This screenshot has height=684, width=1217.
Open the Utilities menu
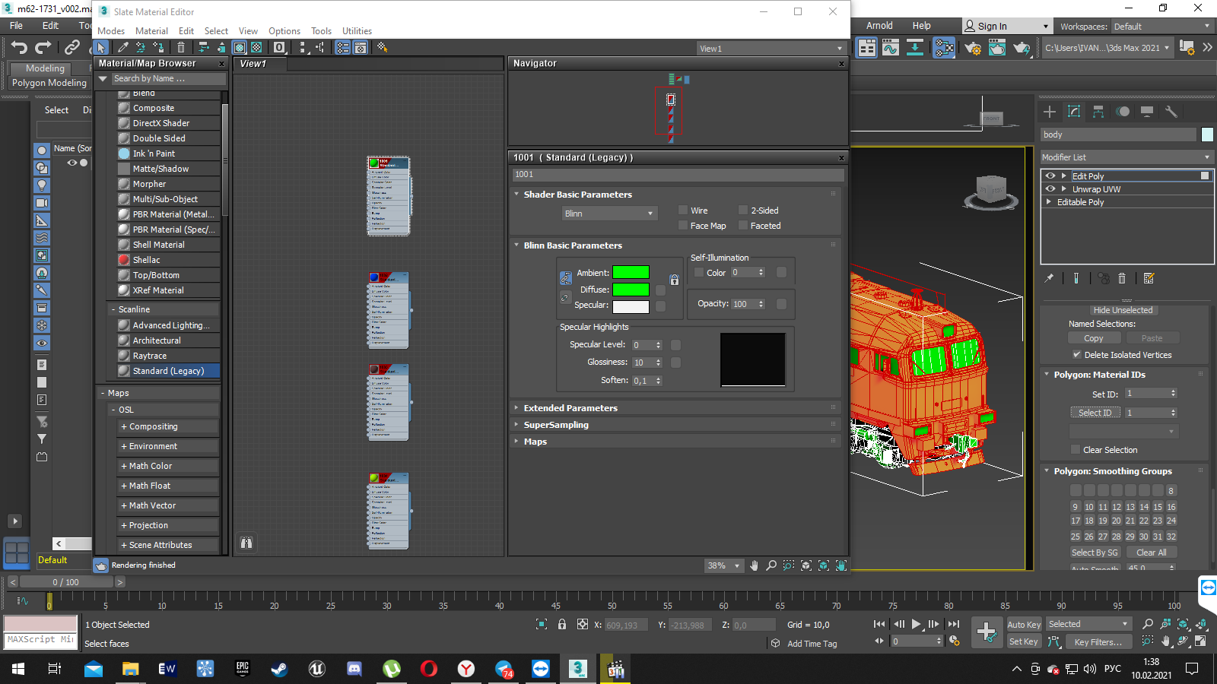click(x=357, y=31)
